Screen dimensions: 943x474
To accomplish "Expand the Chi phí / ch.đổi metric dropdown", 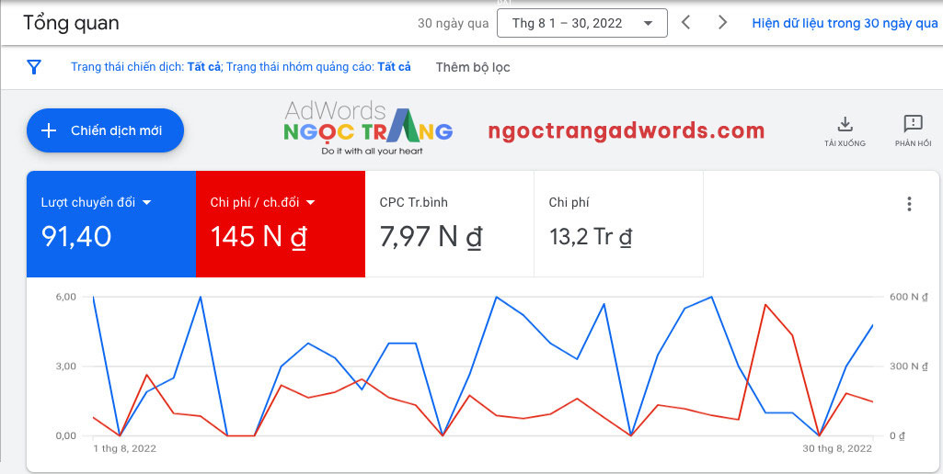I will tap(310, 203).
